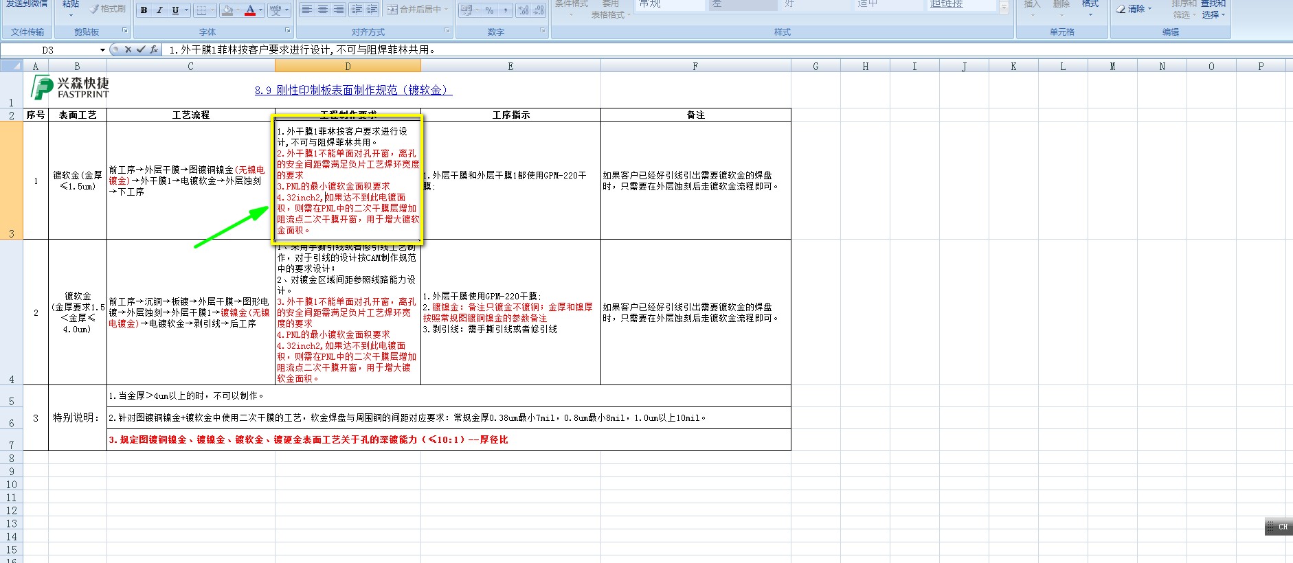Open table format (表格格式) dropdown
The image size is (1293, 563).
(610, 14)
